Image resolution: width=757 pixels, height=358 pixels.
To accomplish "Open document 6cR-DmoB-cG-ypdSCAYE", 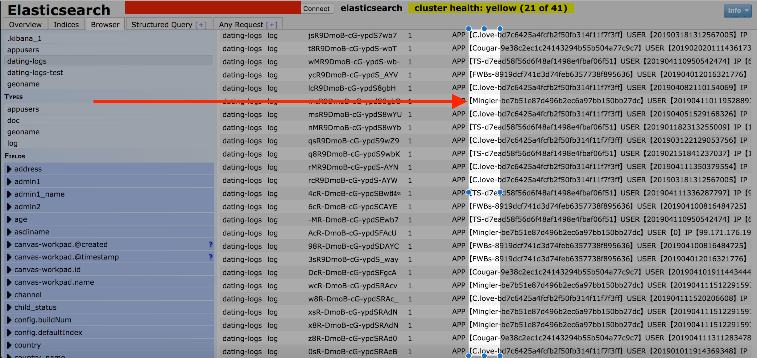I will pos(352,207).
